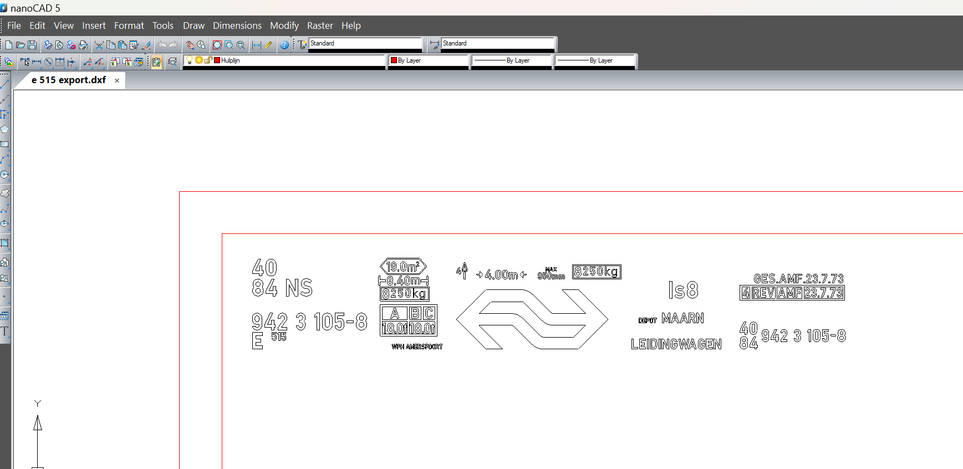Screen dimensions: 963x469
Task: Open the print preview
Action: click(x=59, y=45)
